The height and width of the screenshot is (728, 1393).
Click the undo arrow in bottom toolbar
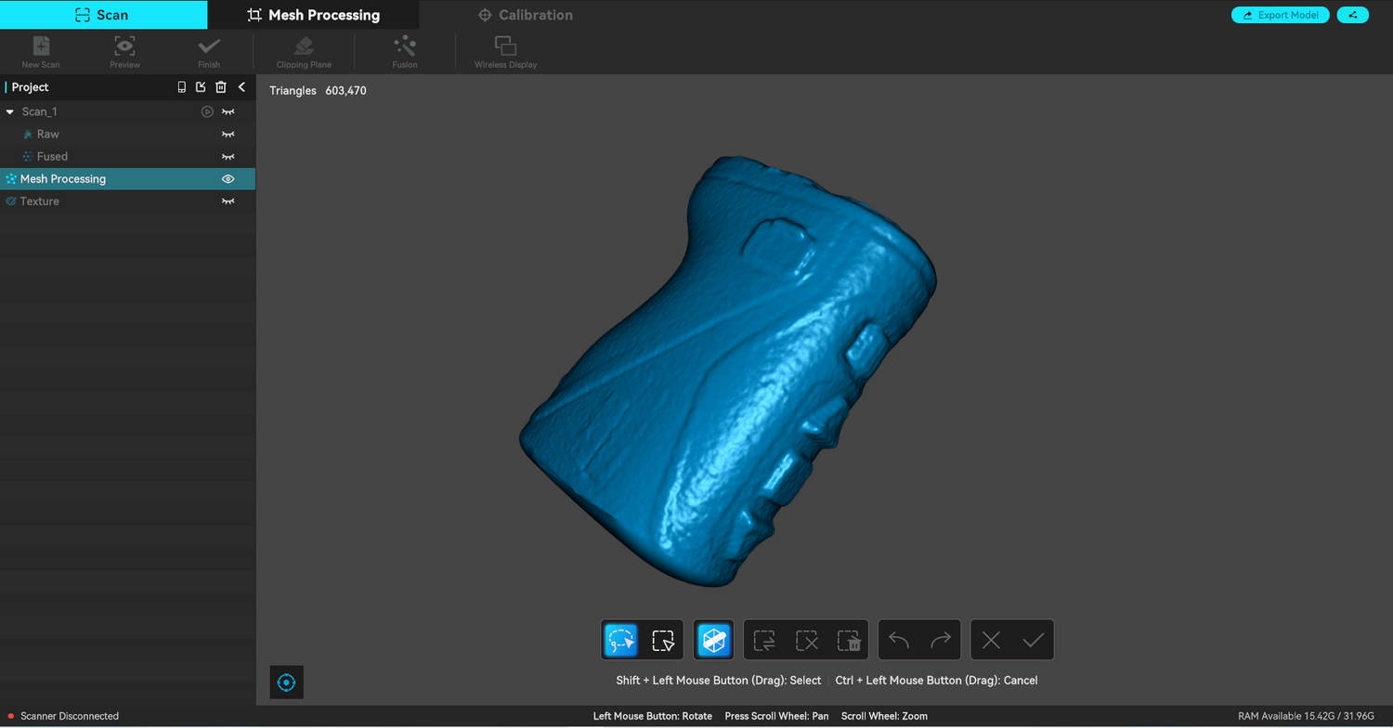(x=899, y=640)
